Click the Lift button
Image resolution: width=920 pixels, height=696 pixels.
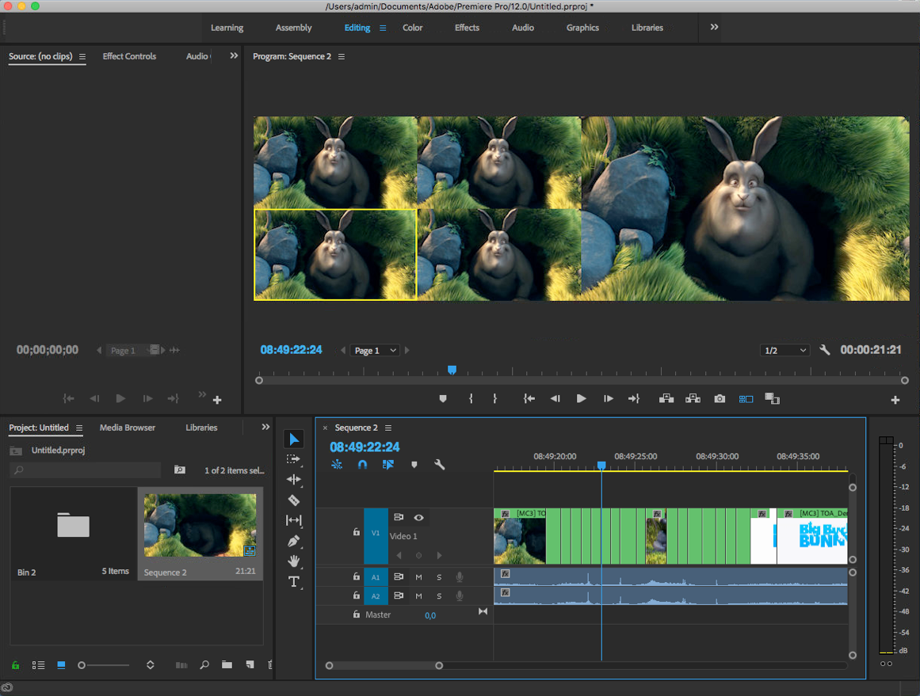click(x=666, y=399)
